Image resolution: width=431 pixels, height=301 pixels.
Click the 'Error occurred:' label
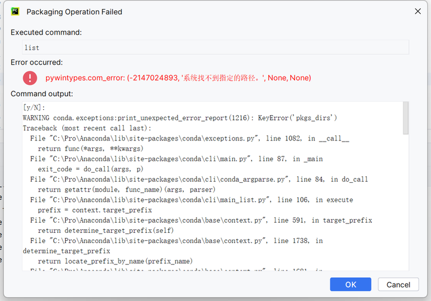(x=37, y=63)
